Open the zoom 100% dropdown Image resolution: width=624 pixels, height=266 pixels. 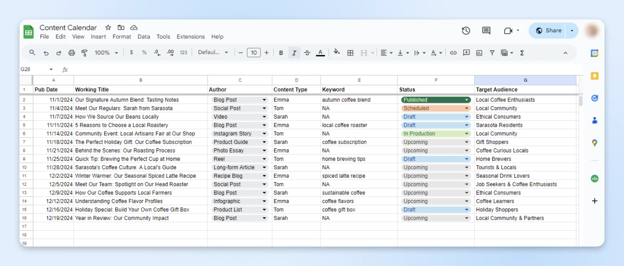[x=106, y=53]
